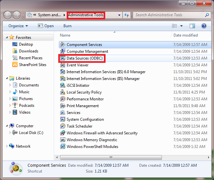Click the System and... breadcrumb
Screen dimensions: 214x180
click(x=50, y=15)
